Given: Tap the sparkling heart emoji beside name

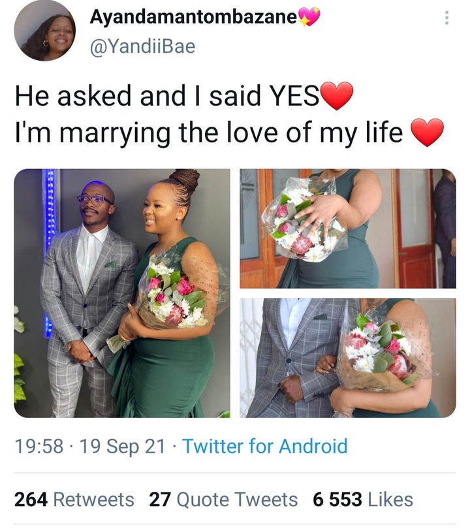Looking at the screenshot, I should 308,17.
